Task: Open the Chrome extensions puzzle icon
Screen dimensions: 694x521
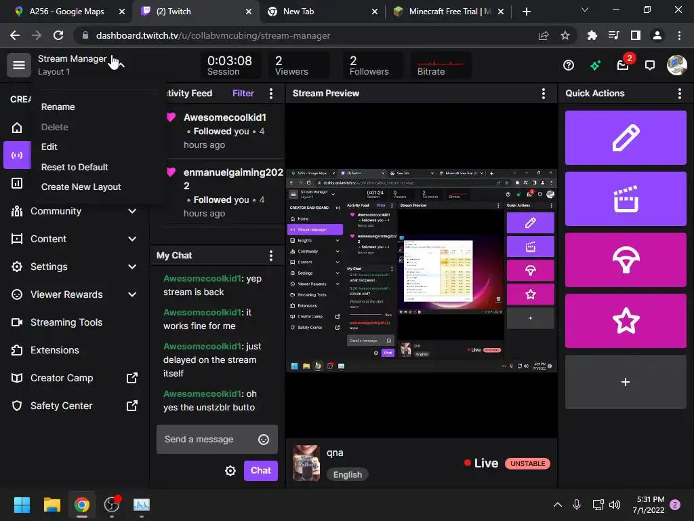Action: coord(592,36)
